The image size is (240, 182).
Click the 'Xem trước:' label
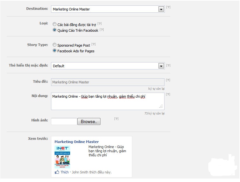pos(38,139)
